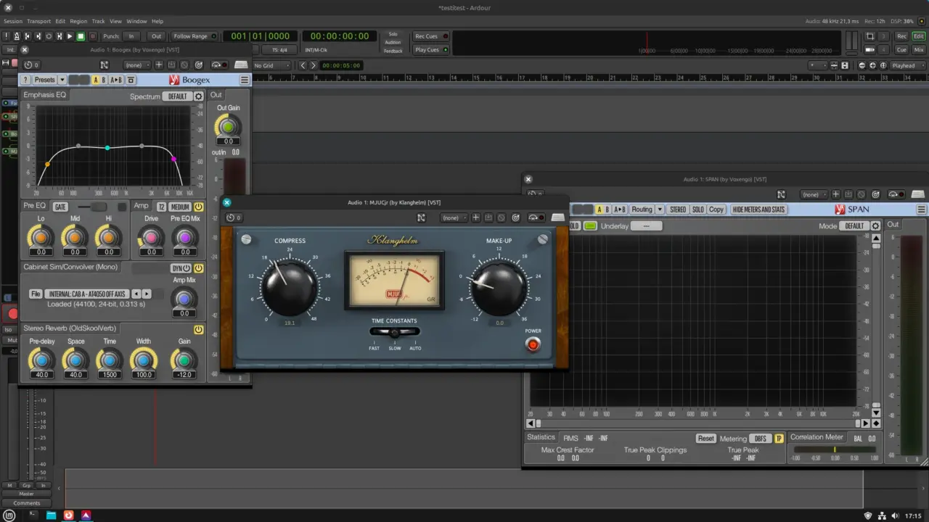Open the No Grid dropdown
Screen dimensions: 929x522
point(271,65)
